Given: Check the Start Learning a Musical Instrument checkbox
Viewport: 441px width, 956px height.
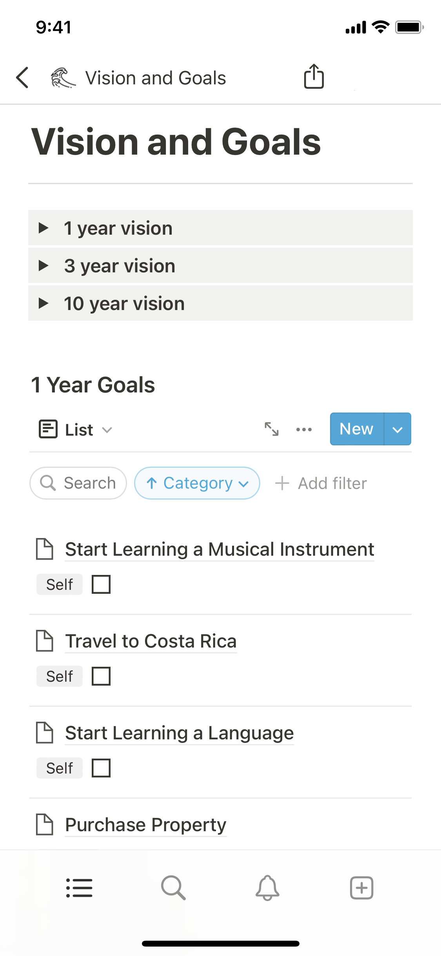Looking at the screenshot, I should pos(101,584).
